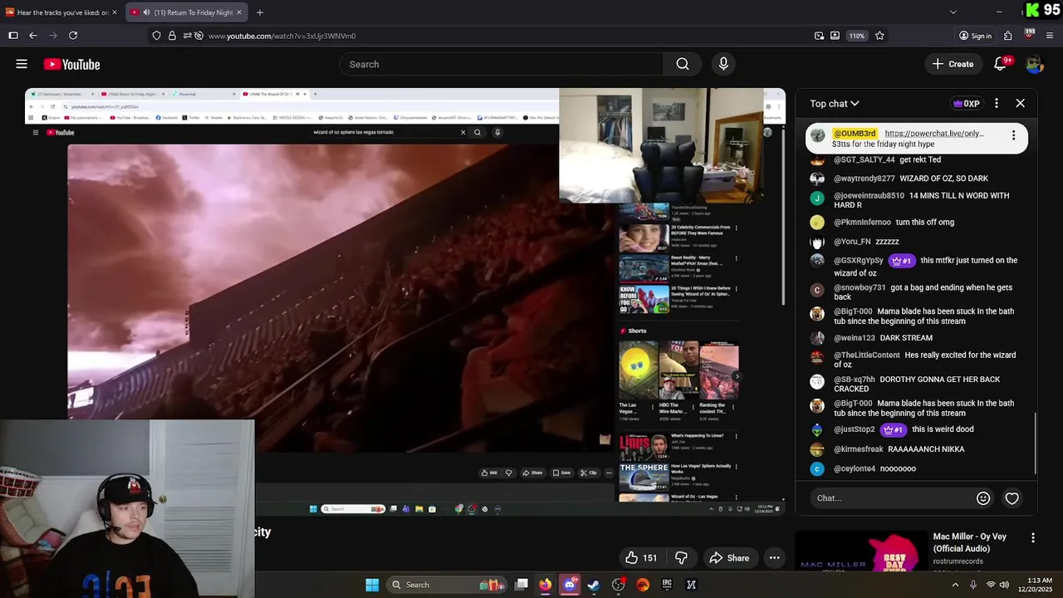
Task: Open YouTube notifications bell
Action: (1002, 64)
